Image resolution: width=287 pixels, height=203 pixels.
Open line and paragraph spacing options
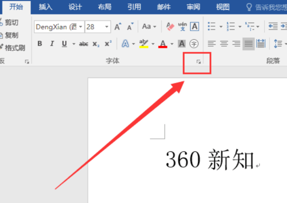point(278,44)
